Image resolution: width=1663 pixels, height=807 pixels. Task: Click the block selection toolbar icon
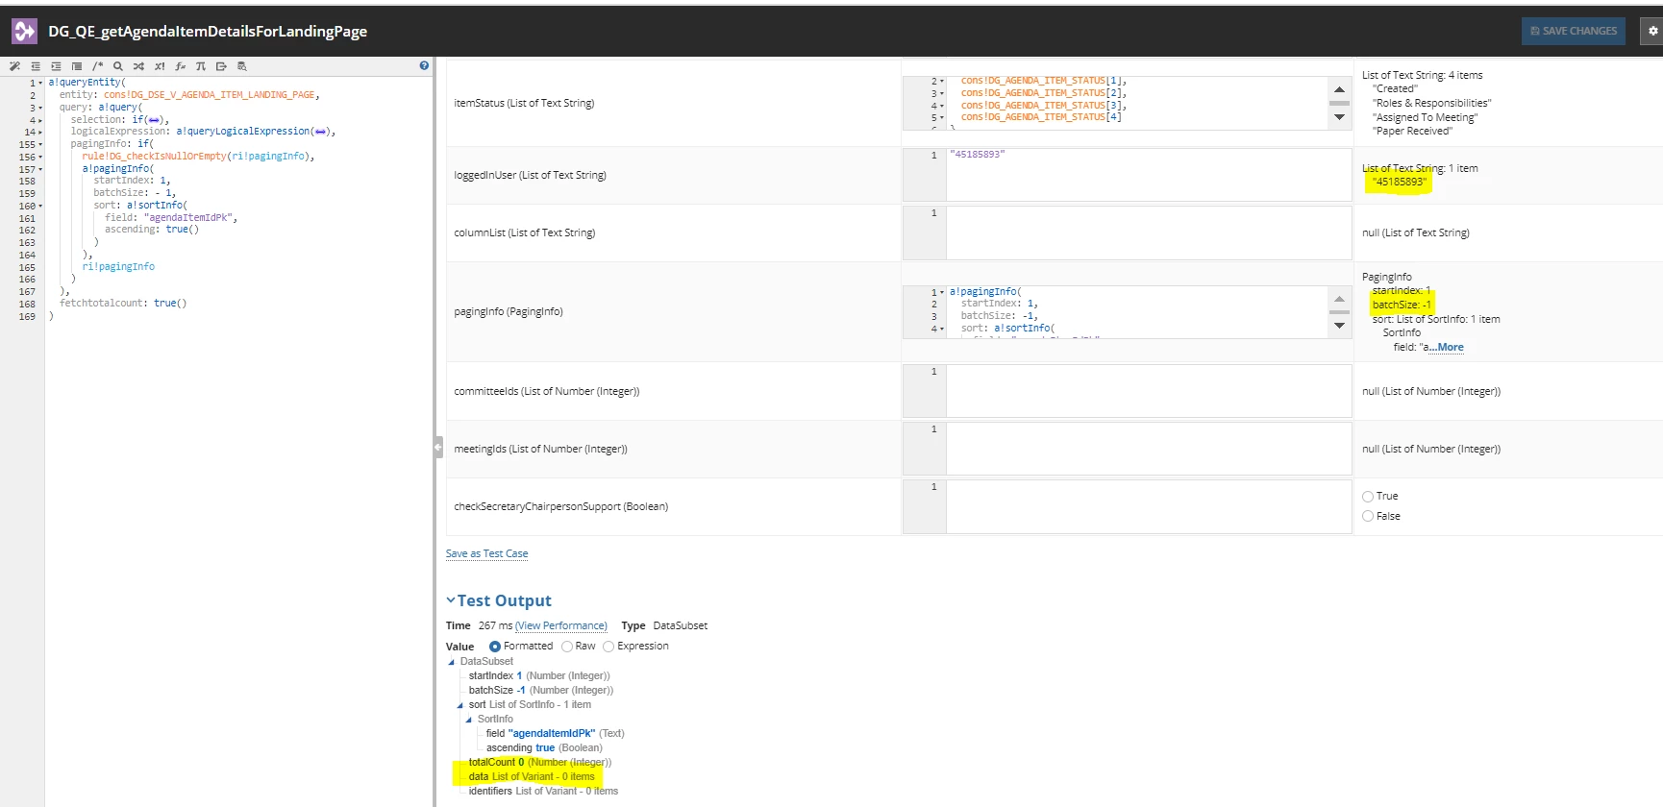coord(77,66)
